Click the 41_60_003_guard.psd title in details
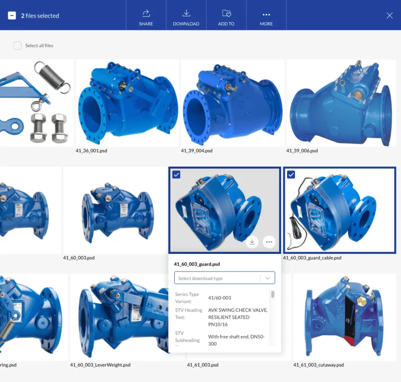Screen dimensions: 401x382 197,264
